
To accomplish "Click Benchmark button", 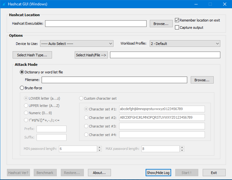I will tap(45, 173).
